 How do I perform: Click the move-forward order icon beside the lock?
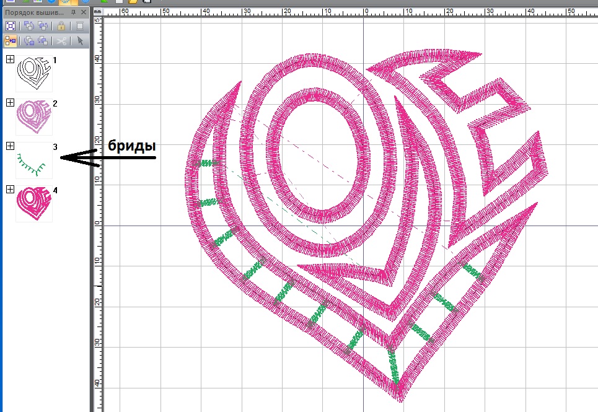43,26
